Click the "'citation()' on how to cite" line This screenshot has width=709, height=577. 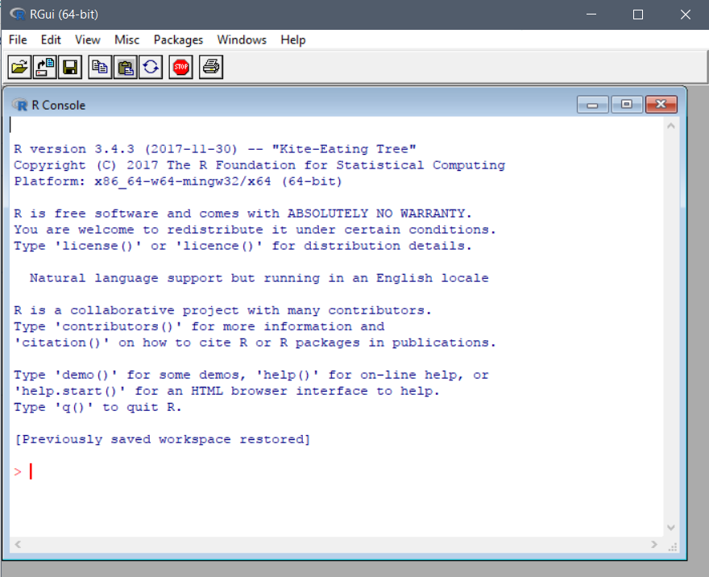pos(255,343)
